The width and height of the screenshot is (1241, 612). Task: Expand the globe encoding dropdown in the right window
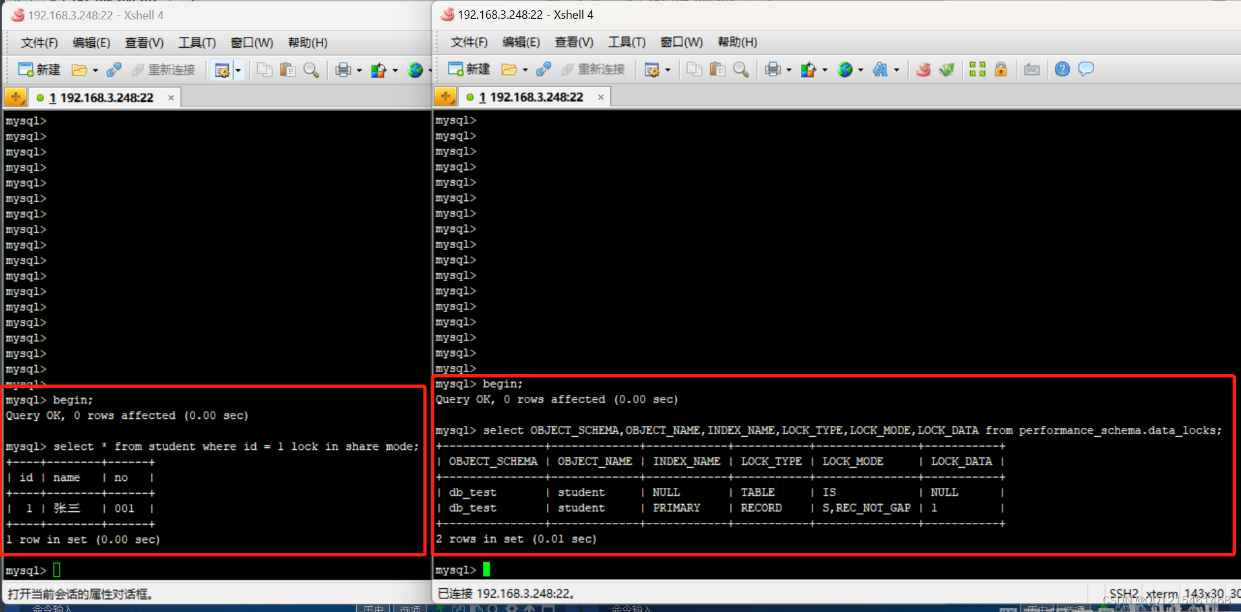point(861,70)
